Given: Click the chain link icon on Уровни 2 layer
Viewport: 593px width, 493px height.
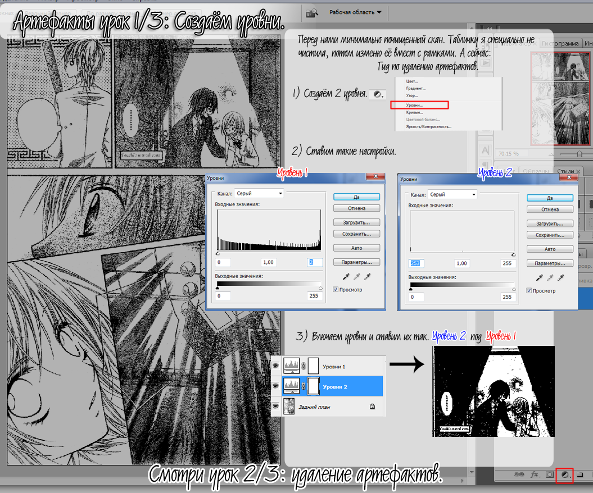Looking at the screenshot, I should 304,386.
